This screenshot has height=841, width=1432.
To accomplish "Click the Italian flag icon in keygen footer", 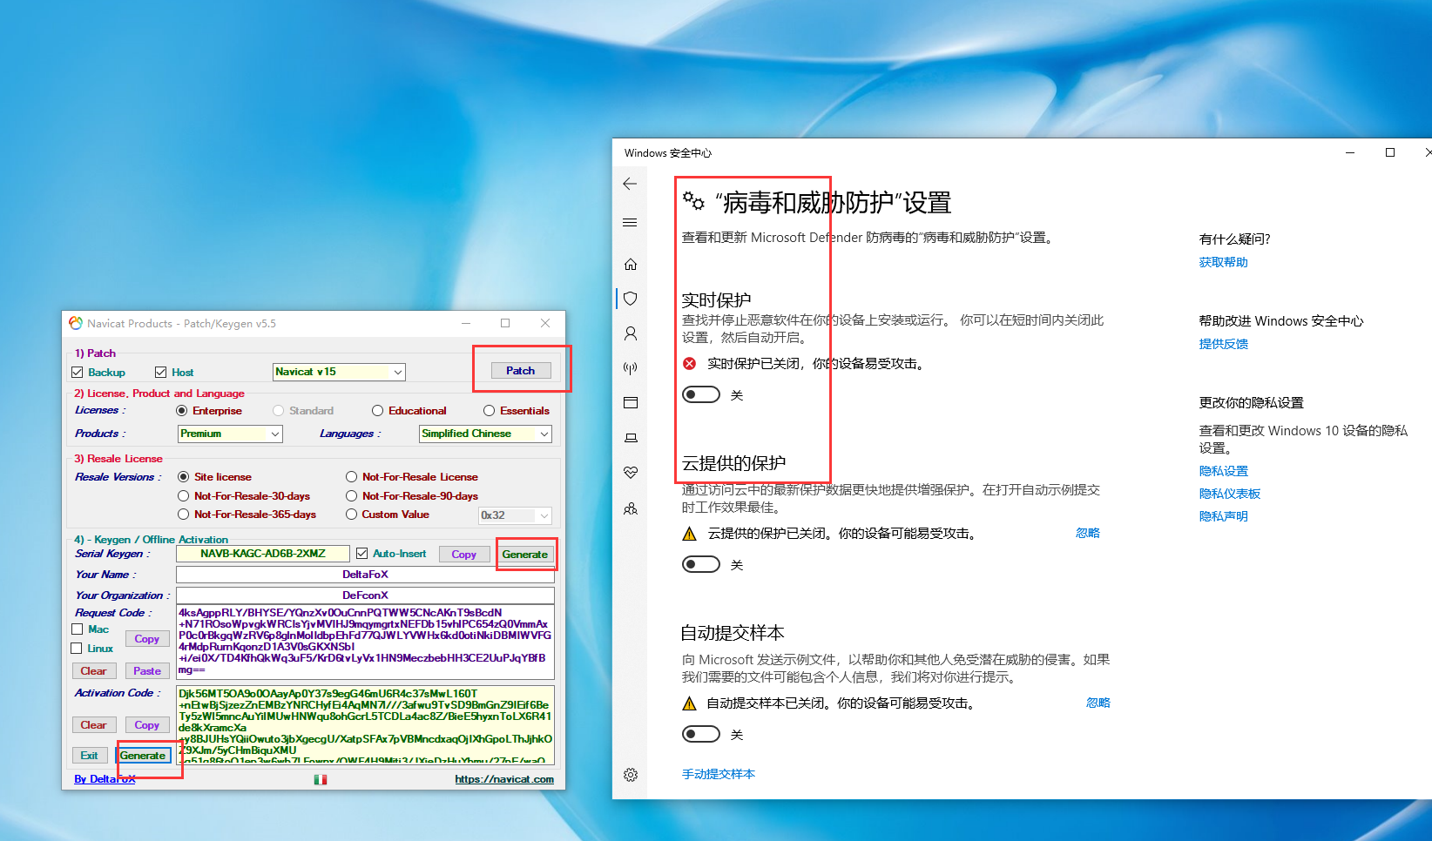I will pyautogui.click(x=321, y=779).
